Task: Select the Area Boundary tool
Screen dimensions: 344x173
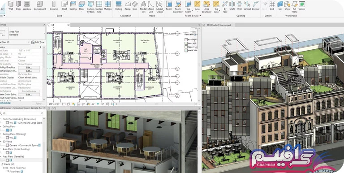Action: click(206, 7)
